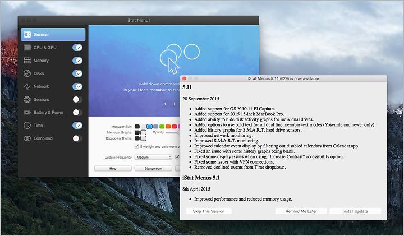Enable the Sensors toggle
The height and width of the screenshot is (236, 404).
pos(77,99)
